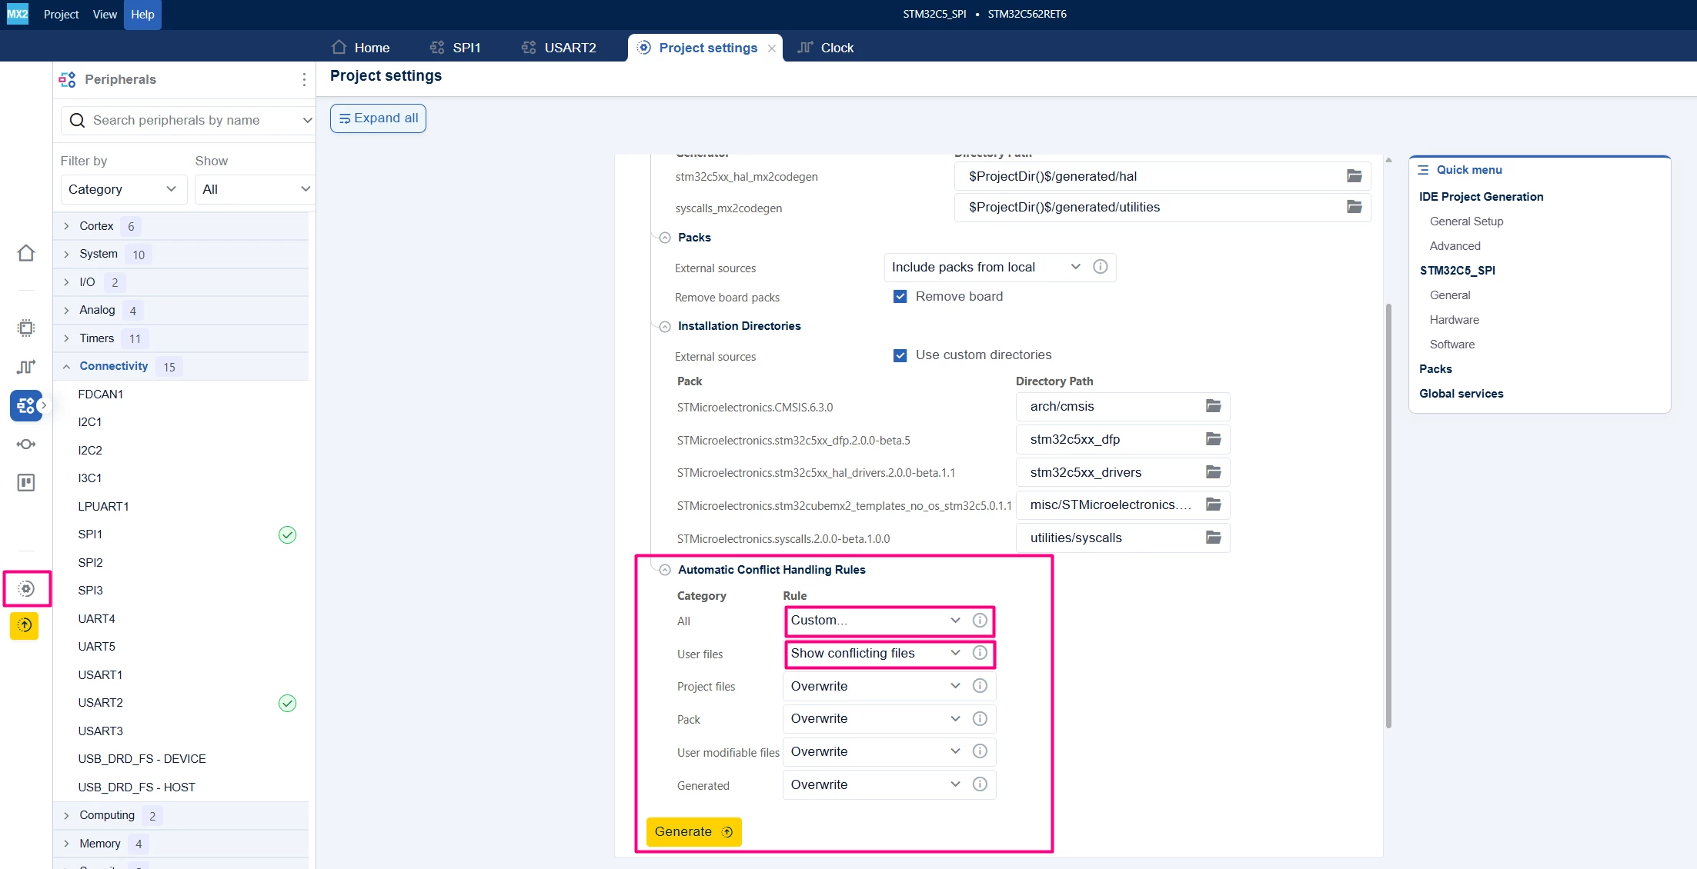Image resolution: width=1697 pixels, height=869 pixels.
Task: Jump to Advanced in Quick menu
Action: (1455, 246)
